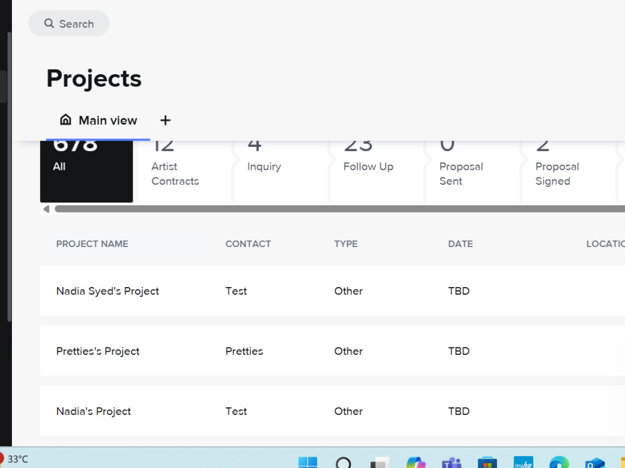Open the Windows Start menu
The height and width of the screenshot is (468, 625).
pos(307,462)
